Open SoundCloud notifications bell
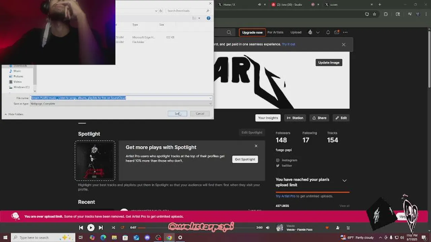The image size is (431, 242). click(328, 33)
